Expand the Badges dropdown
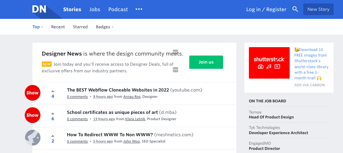 pyautogui.click(x=105, y=27)
